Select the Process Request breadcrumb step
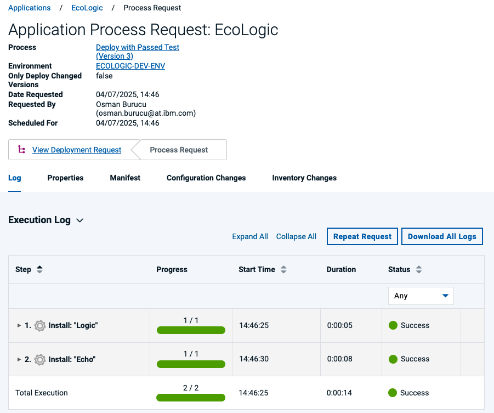 [x=179, y=150]
